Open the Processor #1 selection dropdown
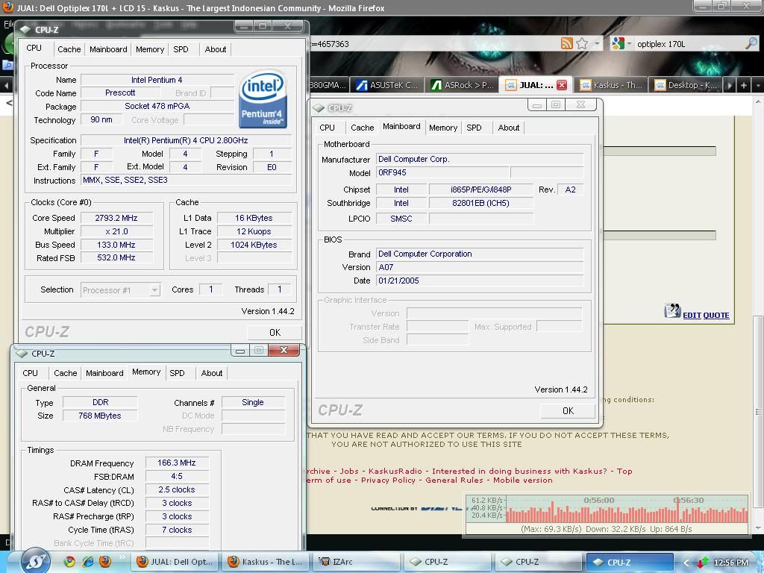The width and height of the screenshot is (764, 573). (x=154, y=290)
